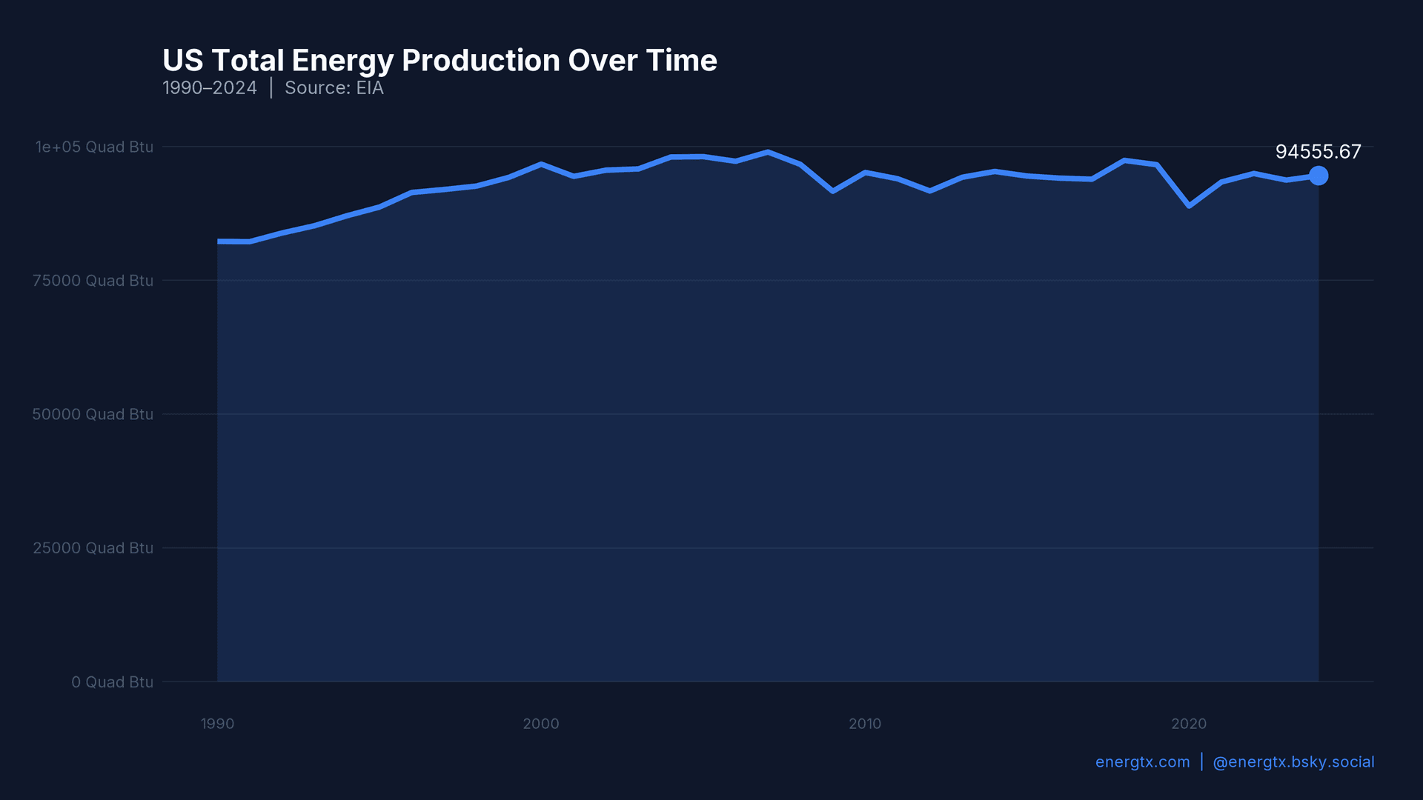
Task: Open the @energtx.bsky.social link
Action: [x=1293, y=761]
